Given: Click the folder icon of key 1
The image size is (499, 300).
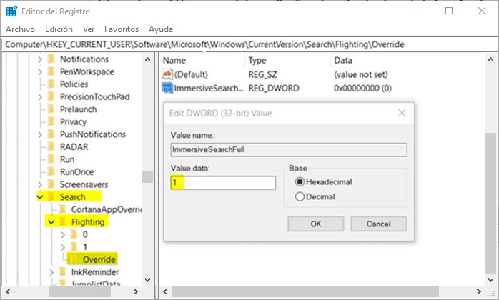Looking at the screenshot, I should point(74,247).
